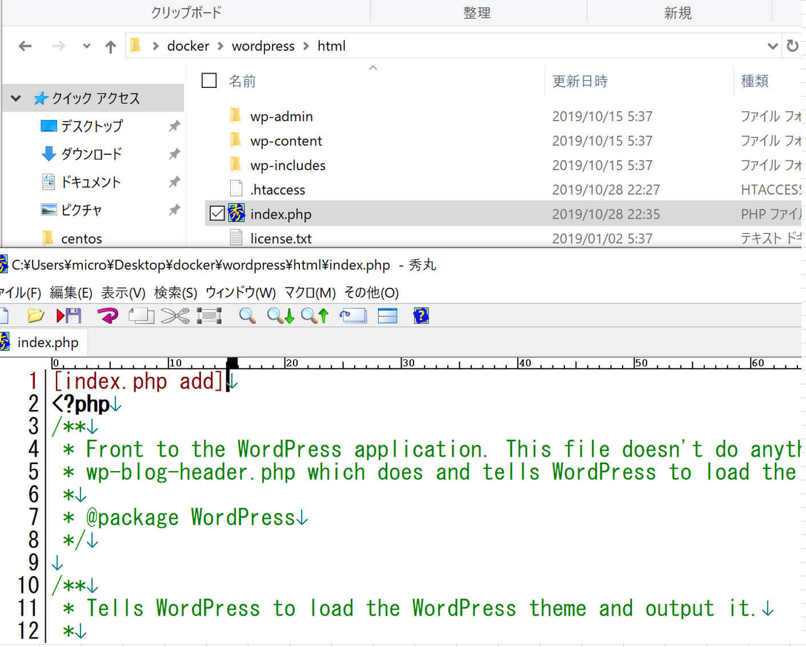Open the View menu in Hidemaru

coord(123,292)
